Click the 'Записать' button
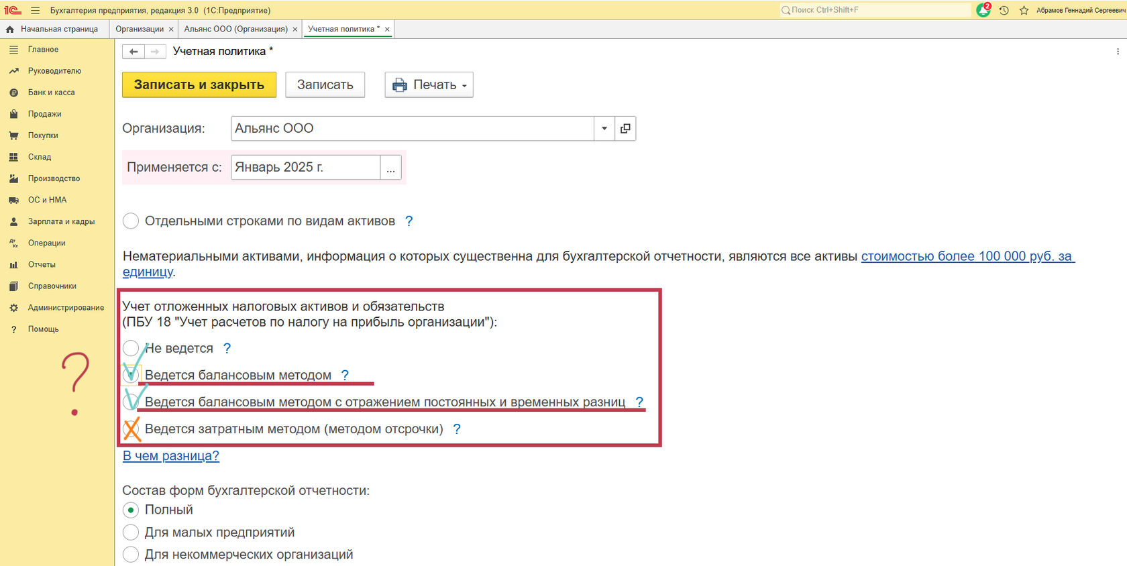The width and height of the screenshot is (1127, 566). (325, 85)
